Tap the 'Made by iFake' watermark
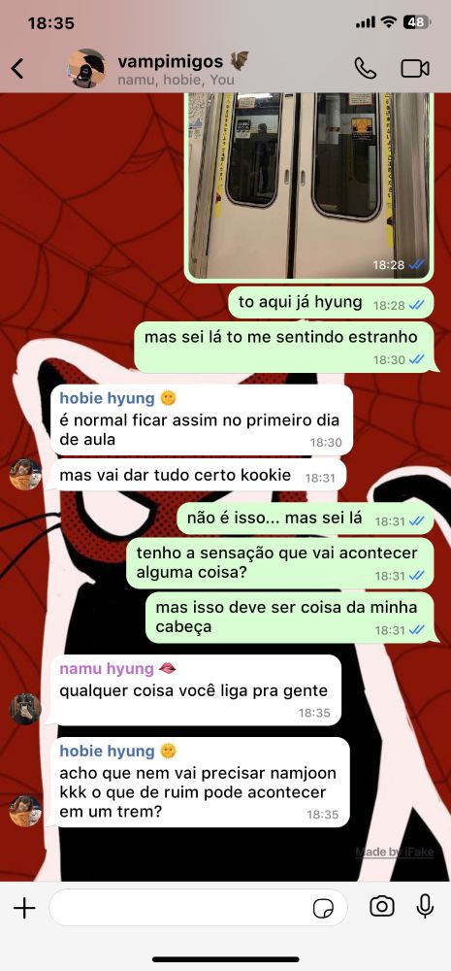451x971 pixels. [395, 853]
